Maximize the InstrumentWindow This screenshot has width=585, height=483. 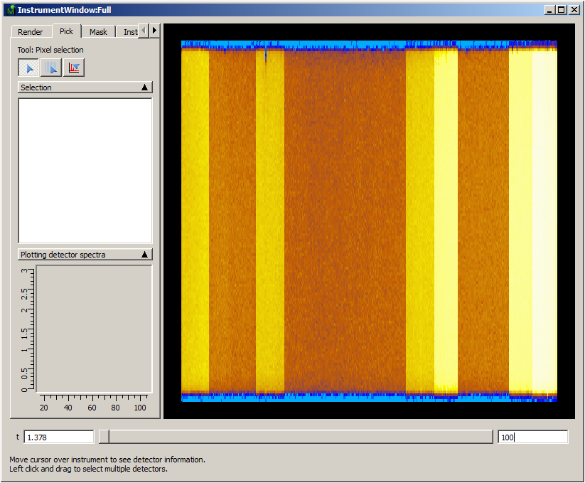pyautogui.click(x=562, y=10)
